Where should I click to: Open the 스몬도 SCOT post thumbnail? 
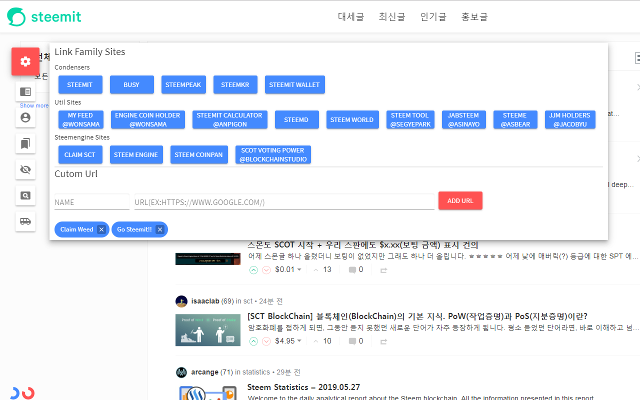pyautogui.click(x=208, y=258)
